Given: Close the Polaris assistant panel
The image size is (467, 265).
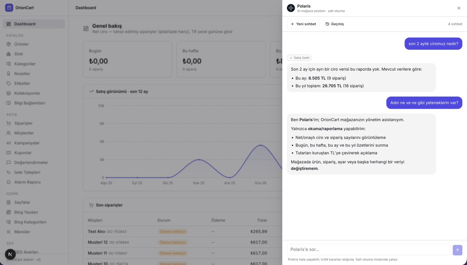Looking at the screenshot, I should tap(459, 8).
